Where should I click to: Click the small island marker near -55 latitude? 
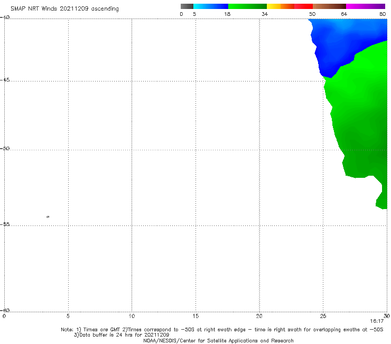coord(48,217)
